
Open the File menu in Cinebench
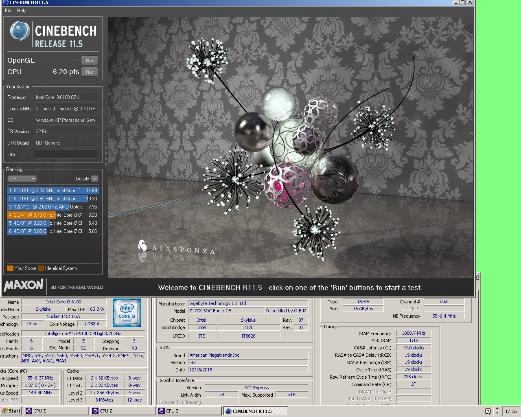[x=8, y=11]
